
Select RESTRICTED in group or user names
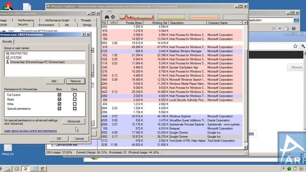[45, 53]
